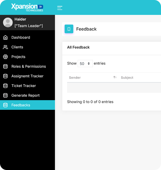Click the Feedback page title
The width and height of the screenshot is (161, 170).
coord(86,29)
